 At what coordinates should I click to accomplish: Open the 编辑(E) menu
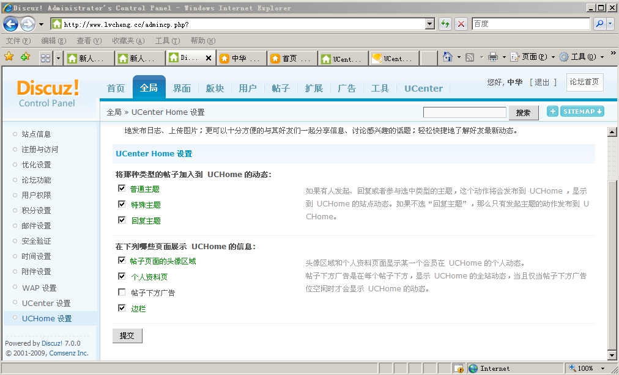54,41
